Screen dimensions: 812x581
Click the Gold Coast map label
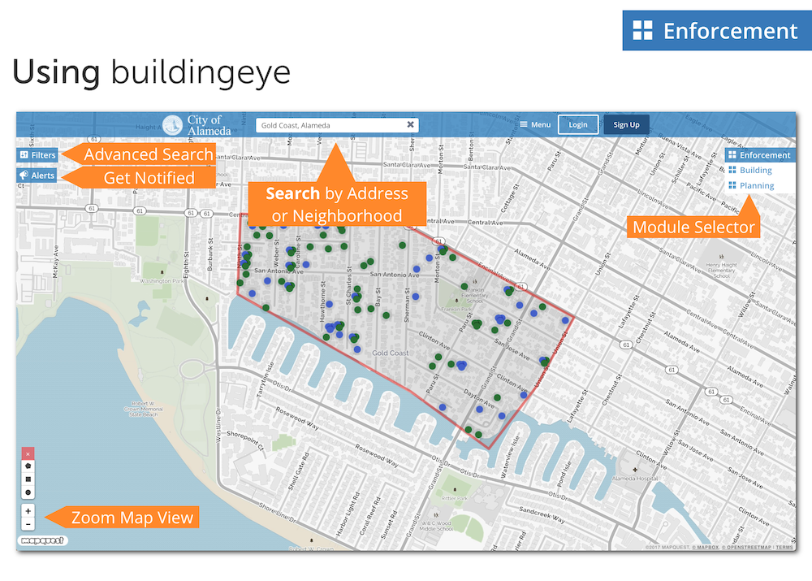coord(391,353)
